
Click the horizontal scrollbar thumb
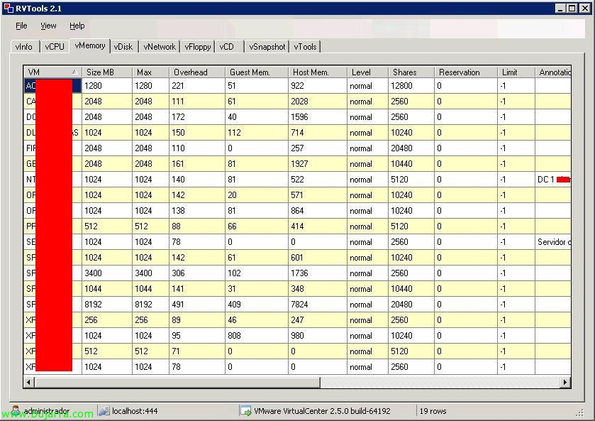pos(177,382)
